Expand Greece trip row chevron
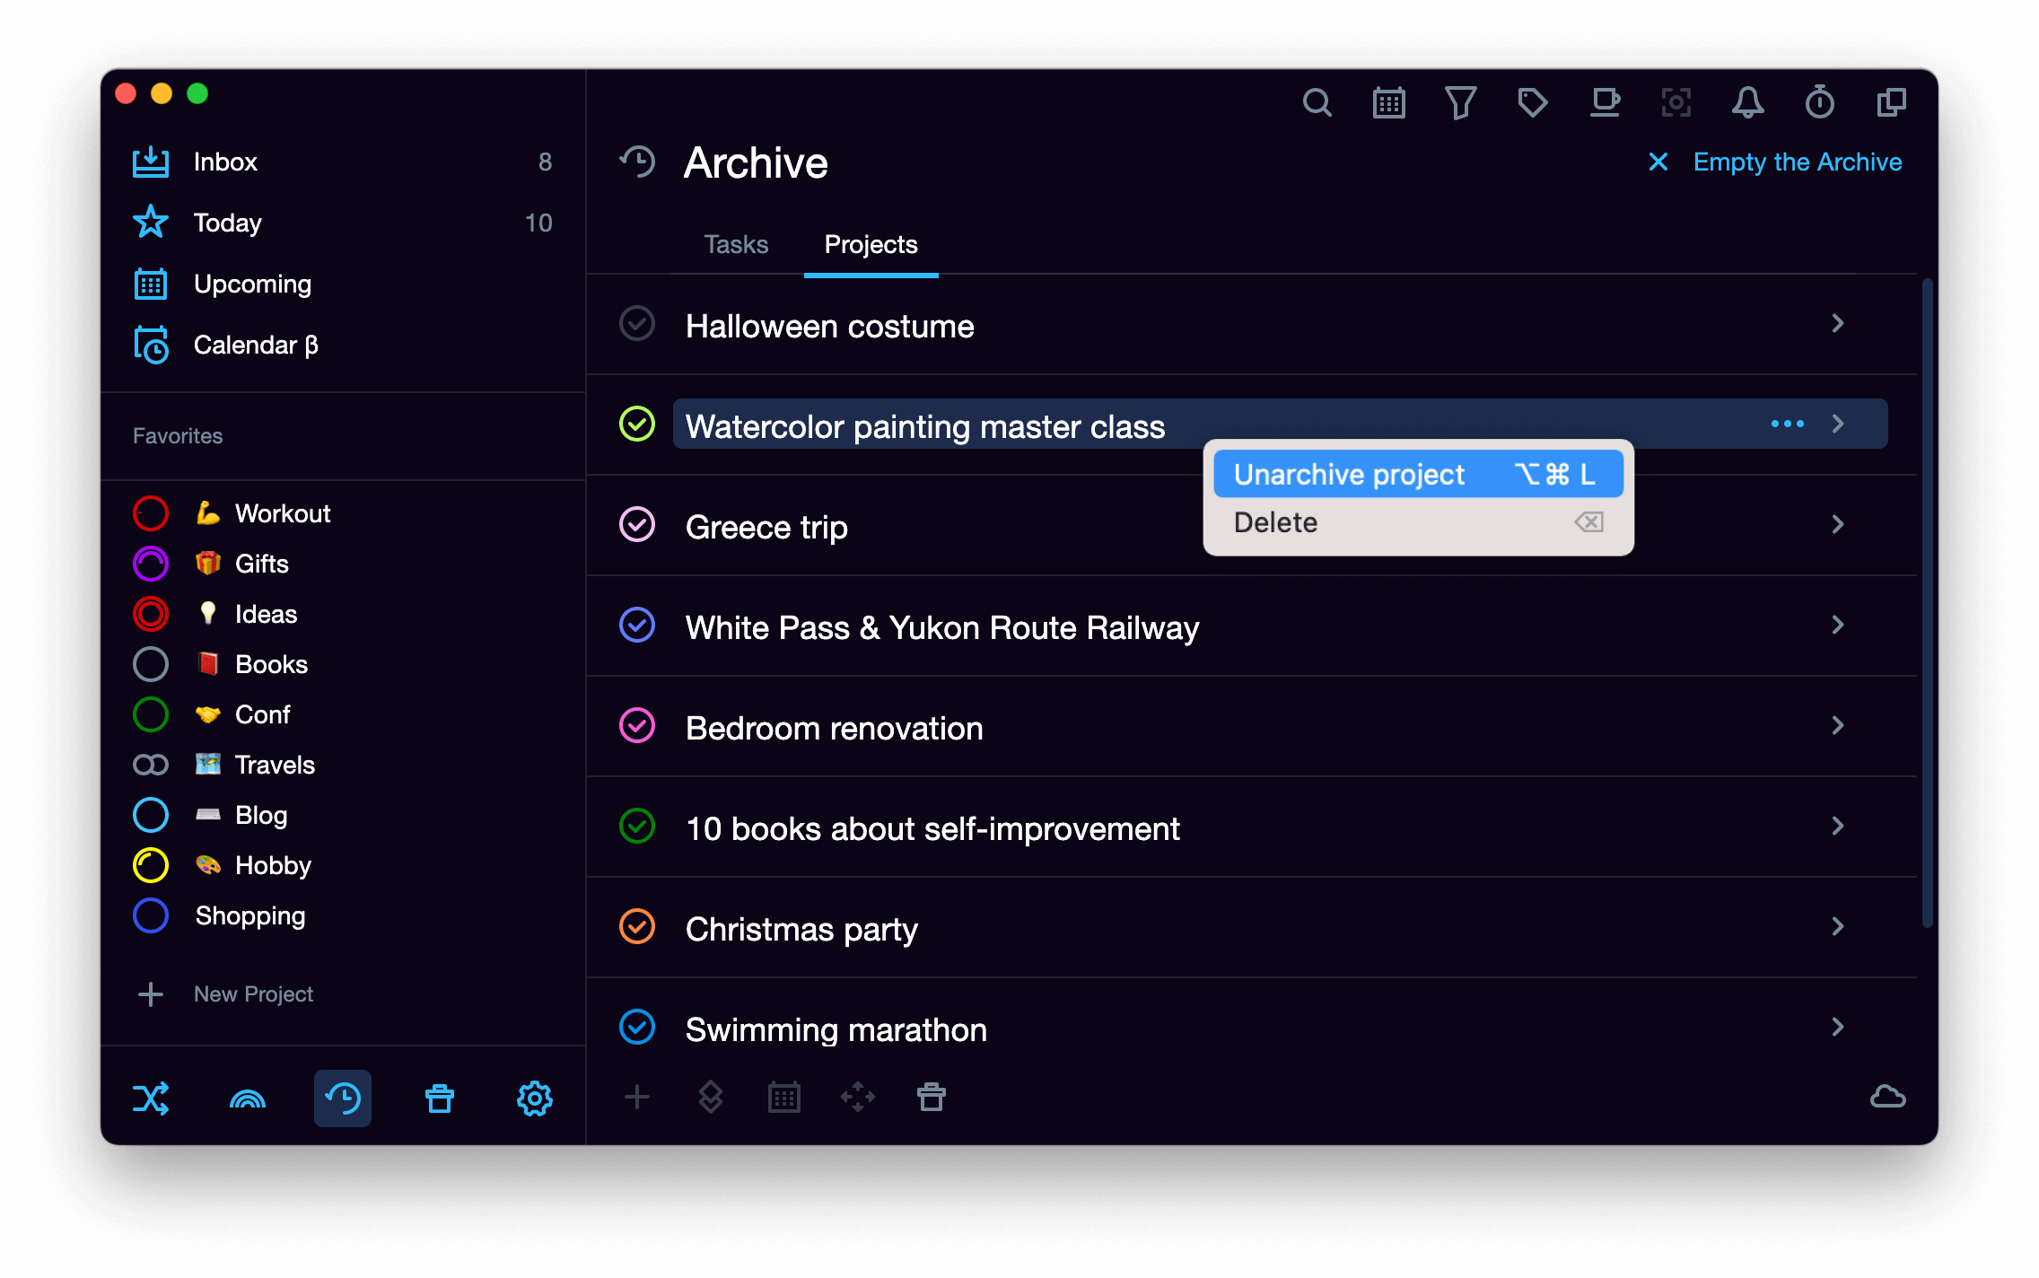 1838,524
